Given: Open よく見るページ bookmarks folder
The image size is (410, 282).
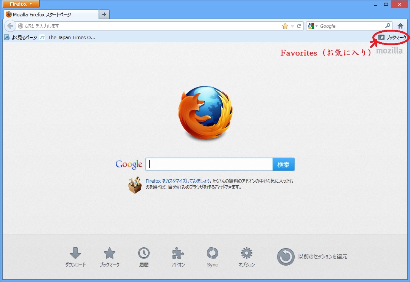Looking at the screenshot, I should [21, 37].
